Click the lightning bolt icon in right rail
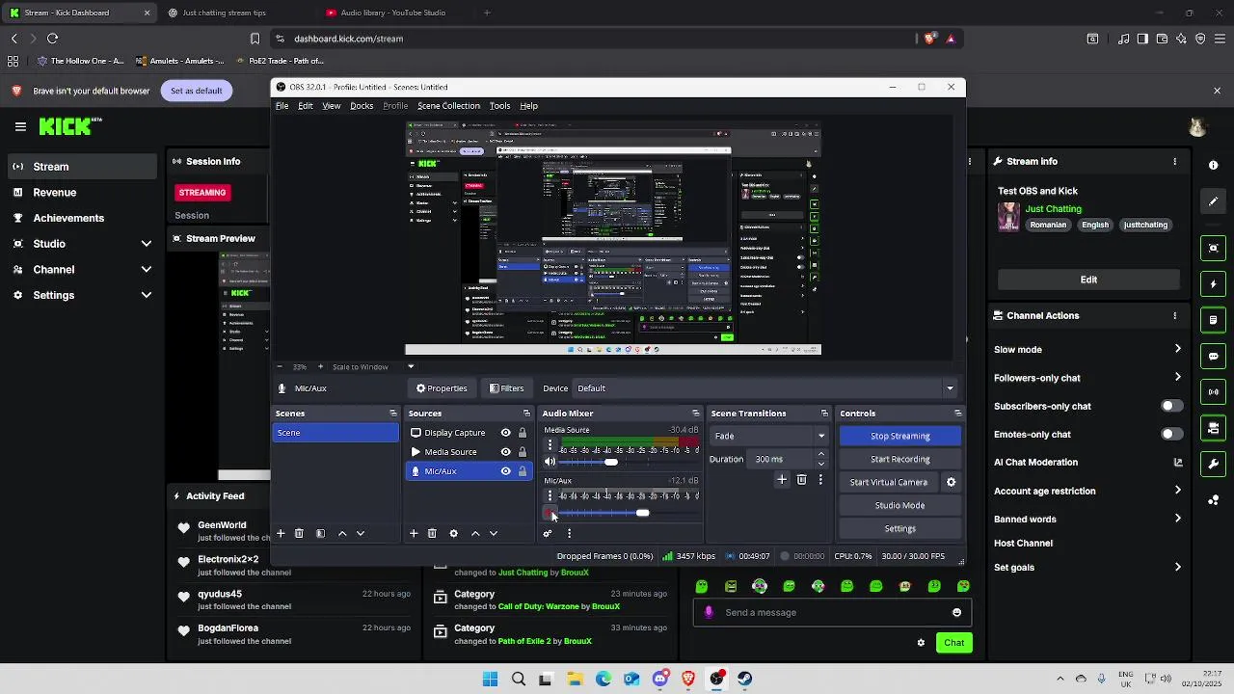The height and width of the screenshot is (694, 1234). click(x=1214, y=284)
